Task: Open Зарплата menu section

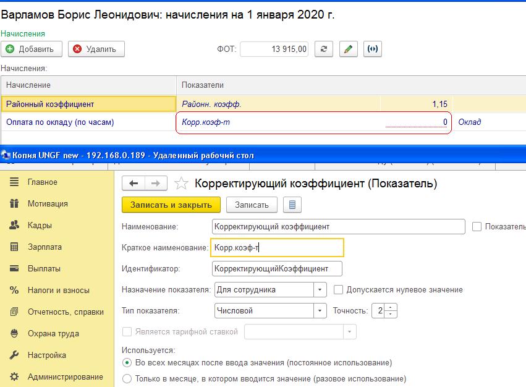Action: (x=45, y=247)
